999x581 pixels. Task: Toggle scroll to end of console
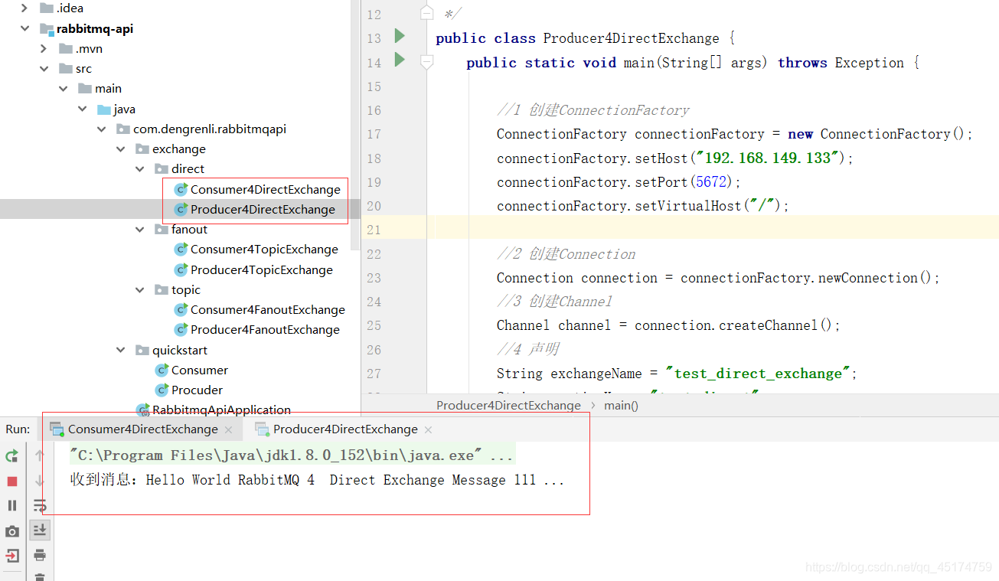[40, 530]
